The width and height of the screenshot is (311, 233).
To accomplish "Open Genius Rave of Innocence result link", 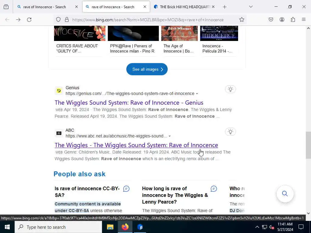I will coord(129,103).
